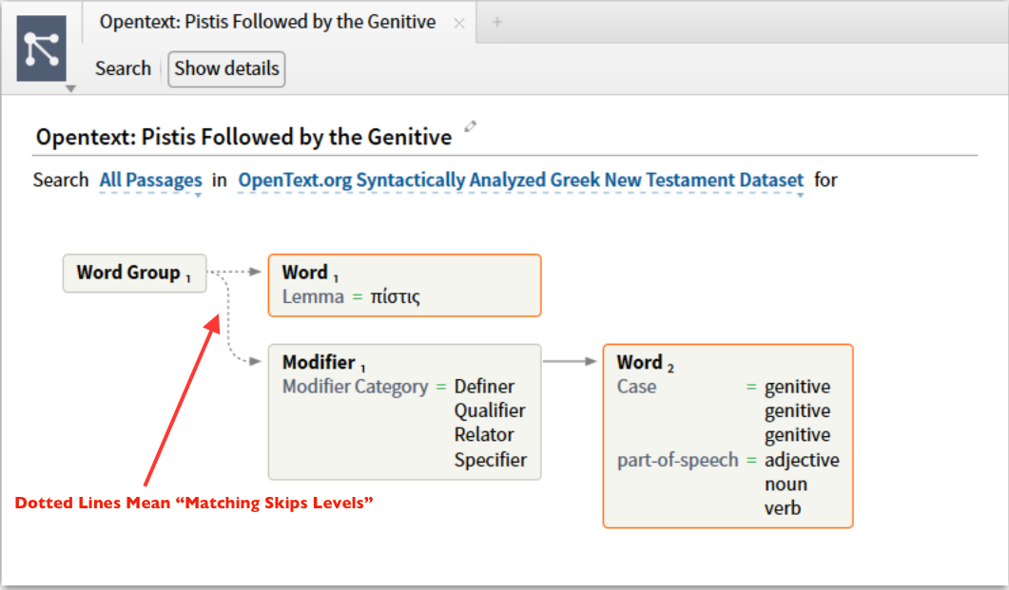Click the πίστις lemma value

coord(395,297)
